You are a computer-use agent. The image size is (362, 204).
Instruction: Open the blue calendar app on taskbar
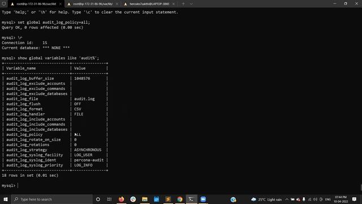coord(156,199)
